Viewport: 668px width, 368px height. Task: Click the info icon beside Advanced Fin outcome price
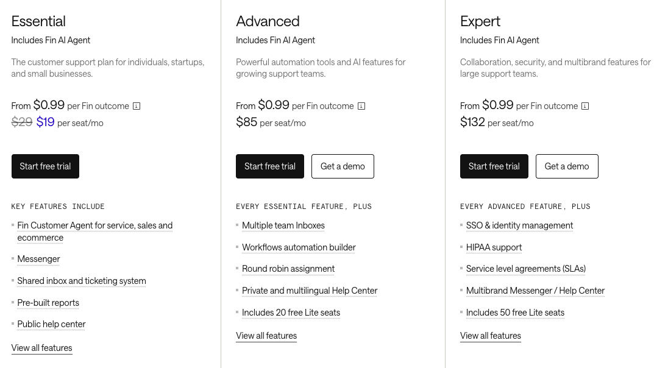(x=361, y=106)
